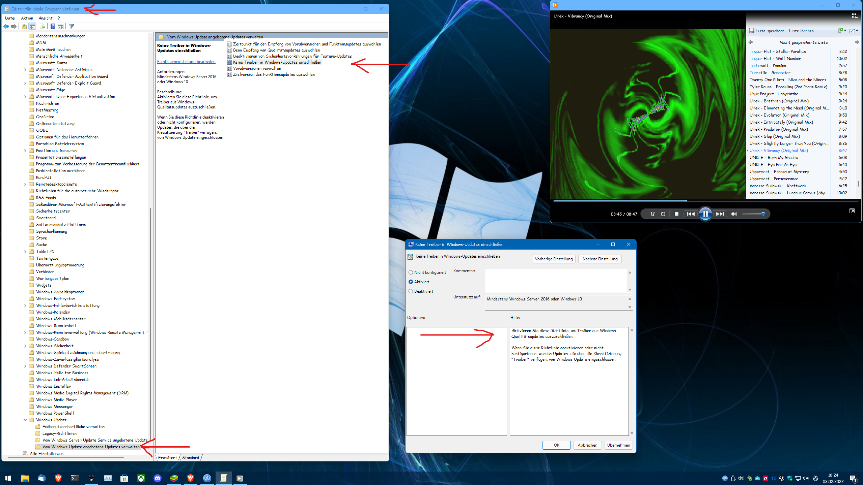Click the export list toolbar icon
The image size is (863, 485).
[42, 26]
